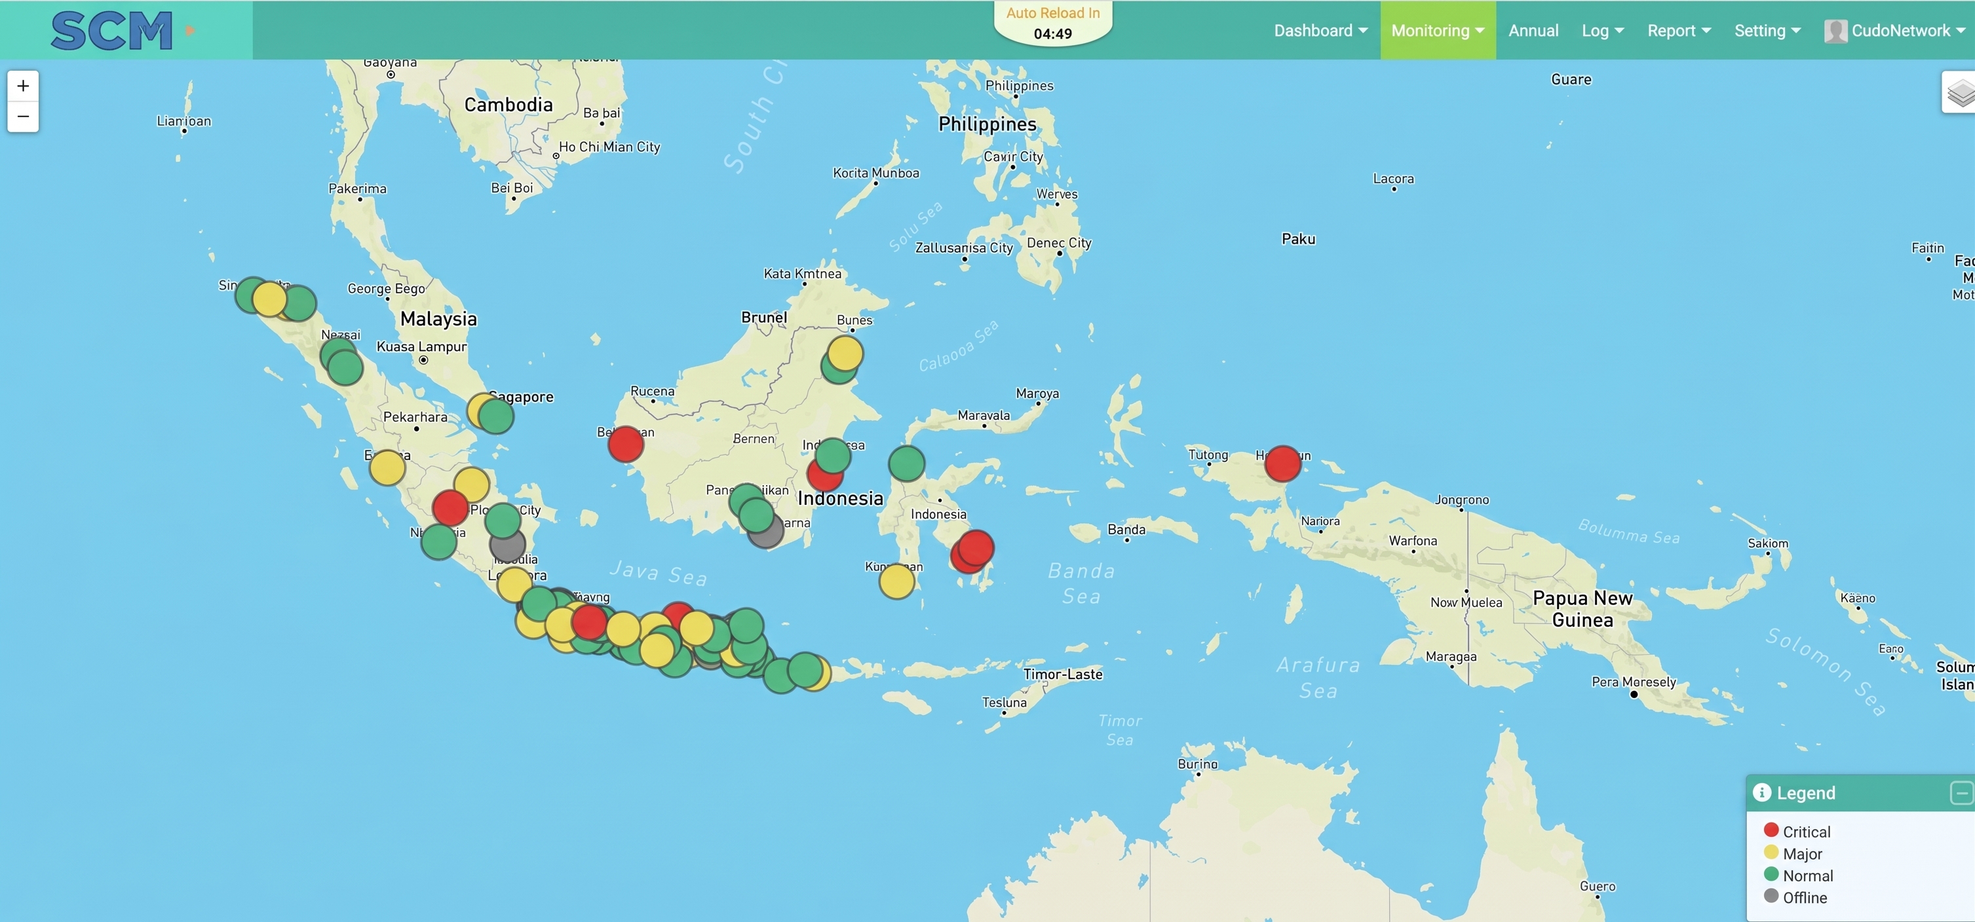Viewport: 1975px width, 922px height.
Task: Open the Log dropdown menu
Action: coord(1602,31)
